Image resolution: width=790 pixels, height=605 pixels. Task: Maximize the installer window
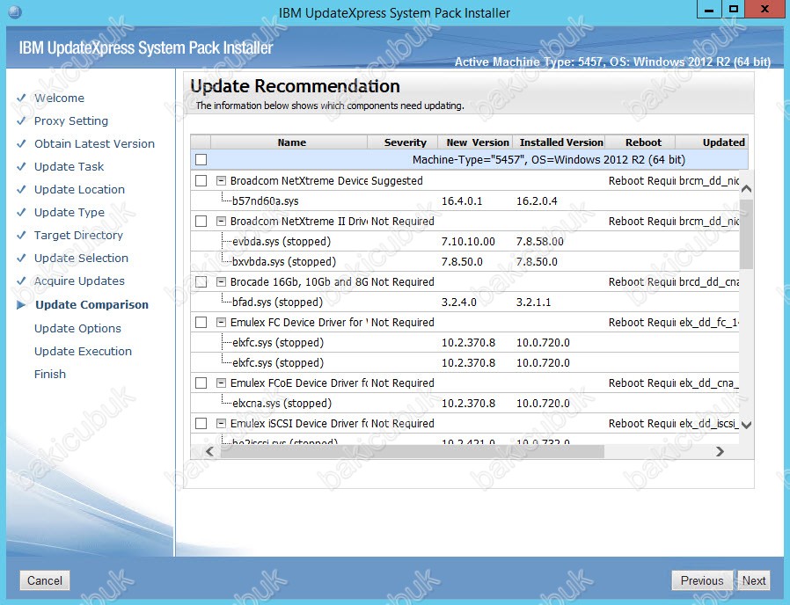click(734, 10)
